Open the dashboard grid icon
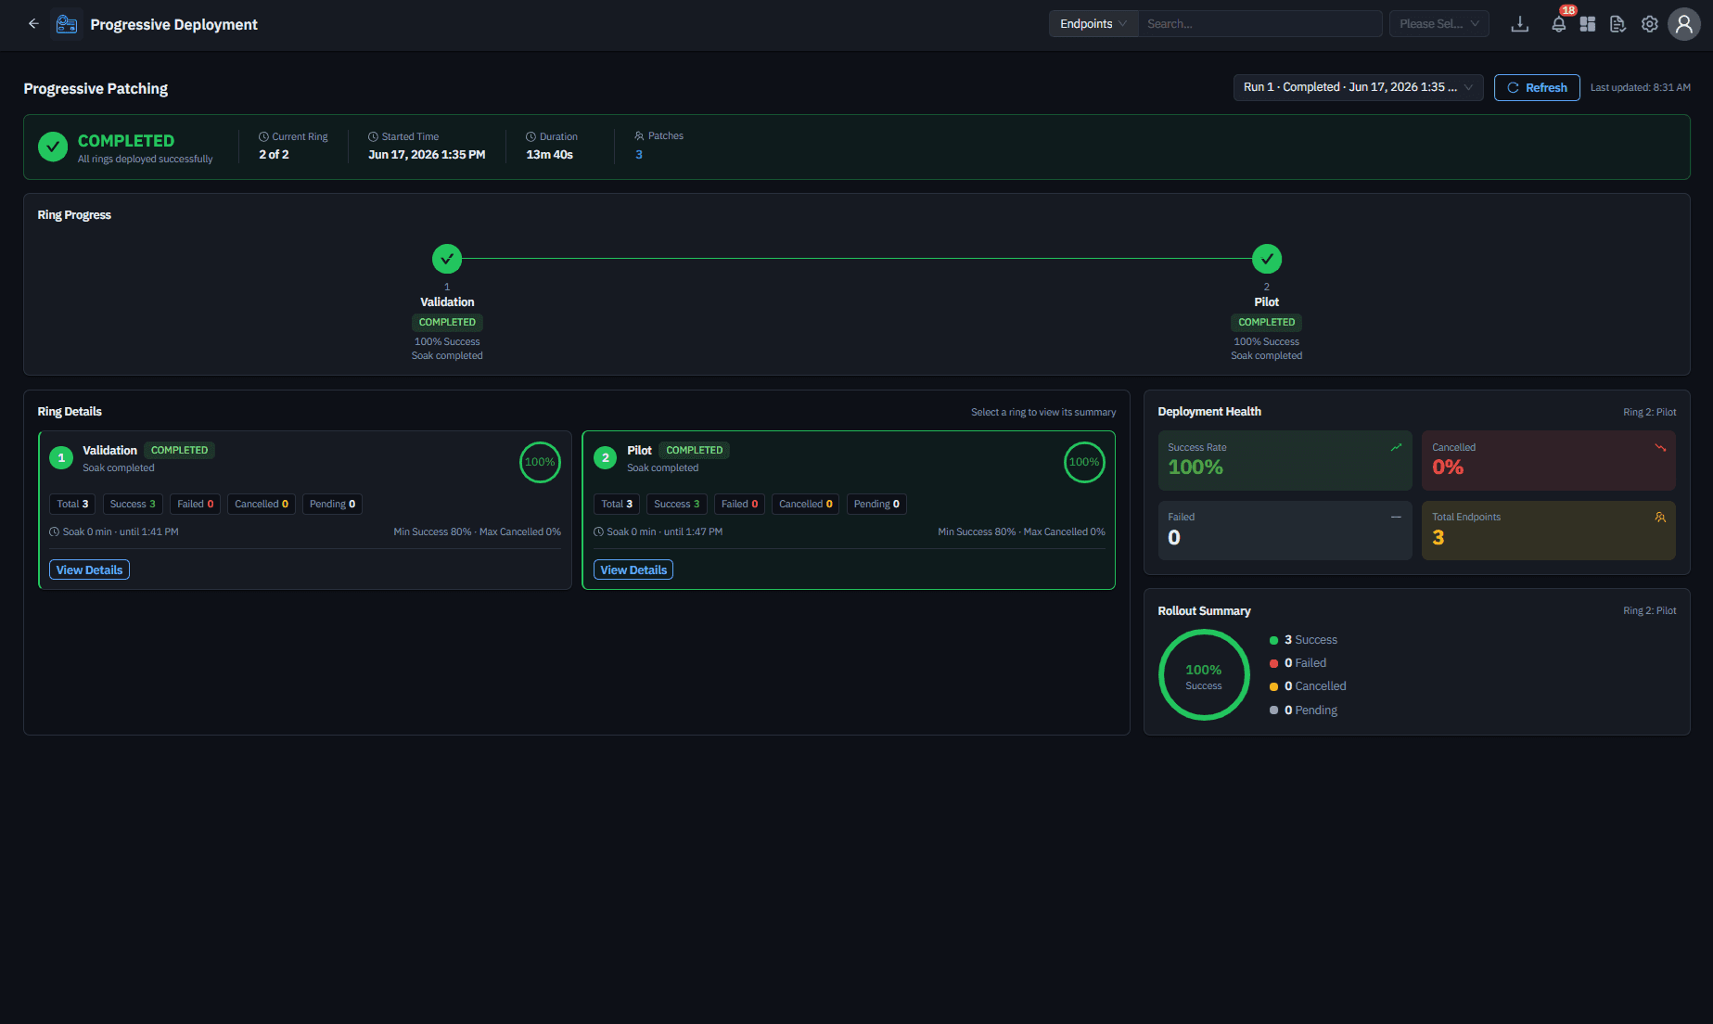 click(1588, 24)
